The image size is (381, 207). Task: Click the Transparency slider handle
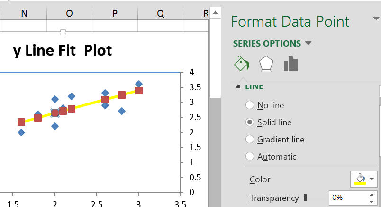(305, 198)
